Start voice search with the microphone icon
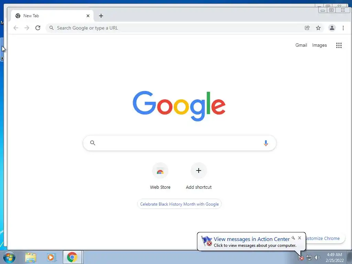Viewport: 352px width, 264px height. [x=266, y=143]
